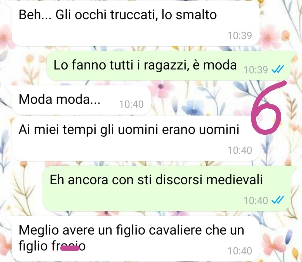
Task: Click 10:40 timestamp on the last received message
Action: pyautogui.click(x=240, y=251)
